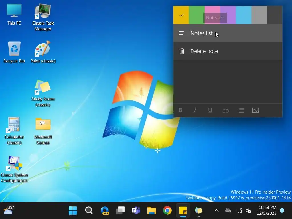Launch Microsoft Edge PRE from taskbar
The image size is (292, 219).
tap(105, 211)
